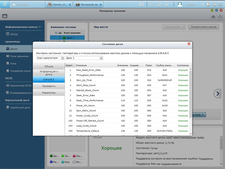Screen dimensions: 225x169
Task: Open help question mark in Storage Manager
Action: (219, 17)
